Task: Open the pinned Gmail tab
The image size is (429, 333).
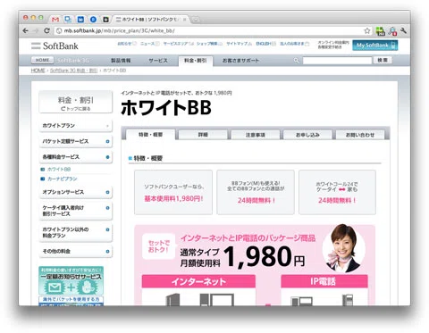Action: coord(55,20)
